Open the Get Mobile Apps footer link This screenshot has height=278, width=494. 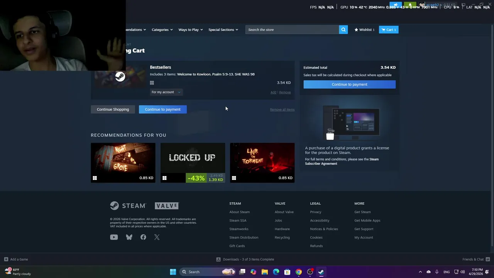(367, 220)
